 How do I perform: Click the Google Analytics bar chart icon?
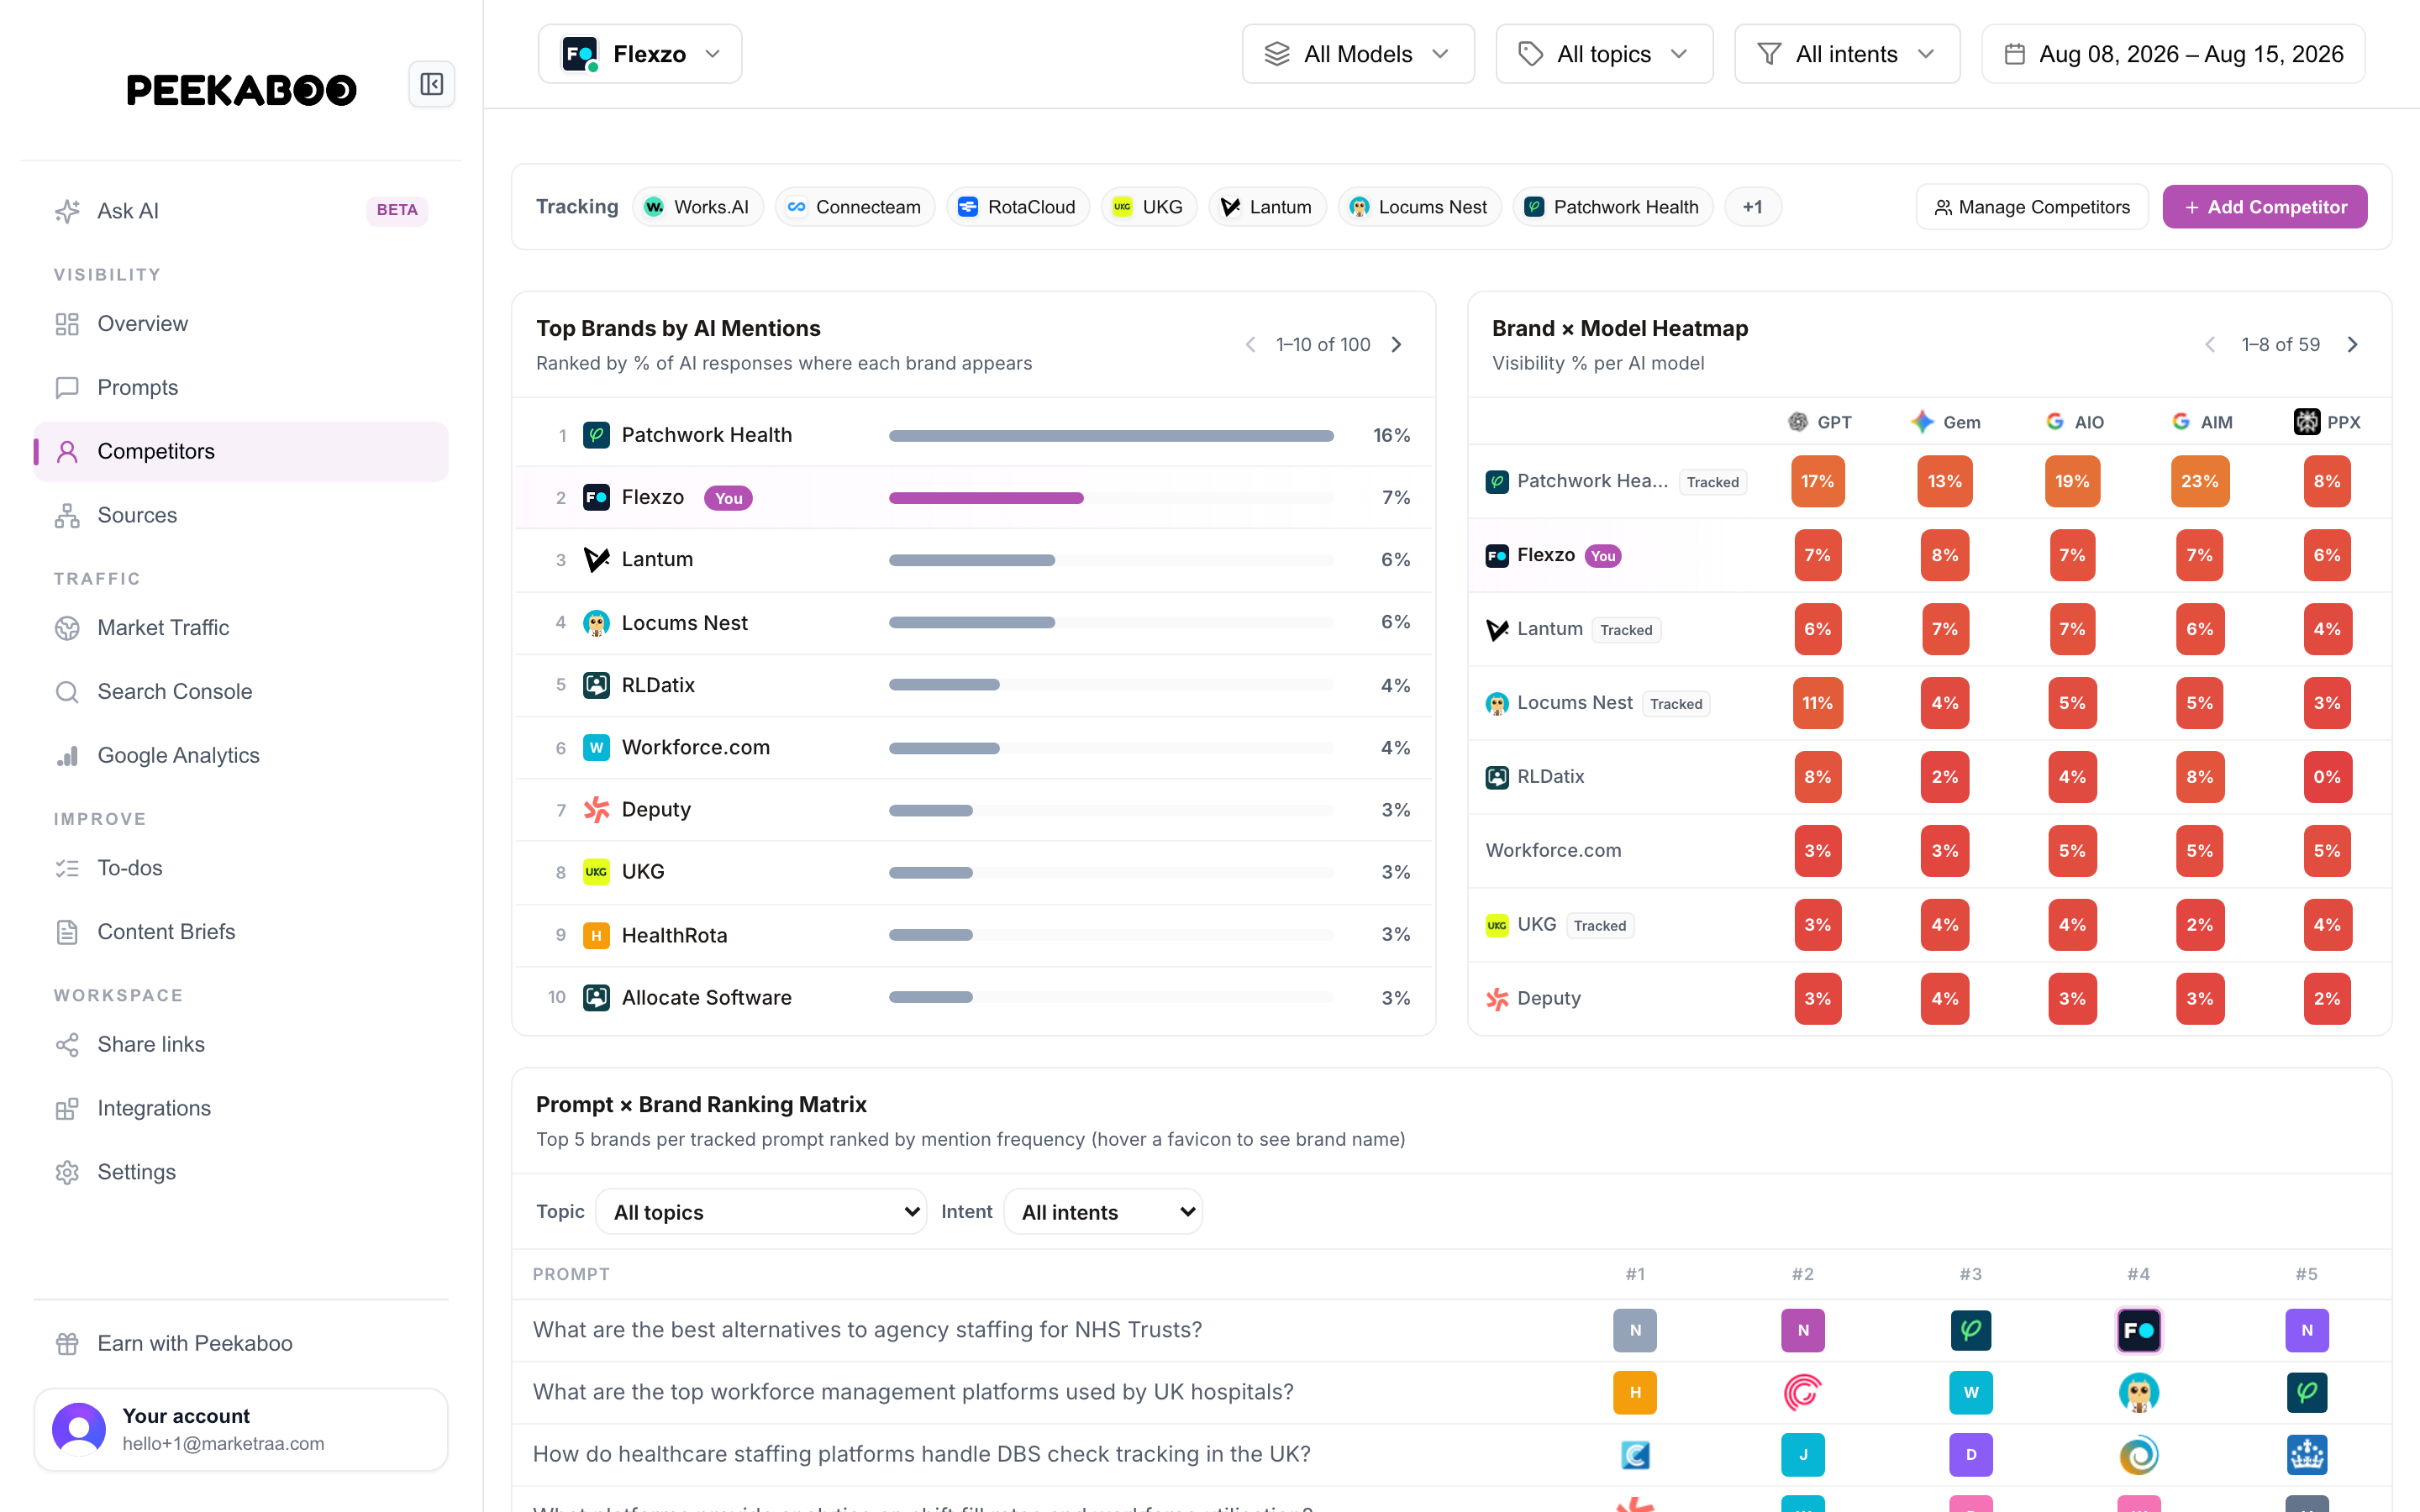click(x=67, y=756)
